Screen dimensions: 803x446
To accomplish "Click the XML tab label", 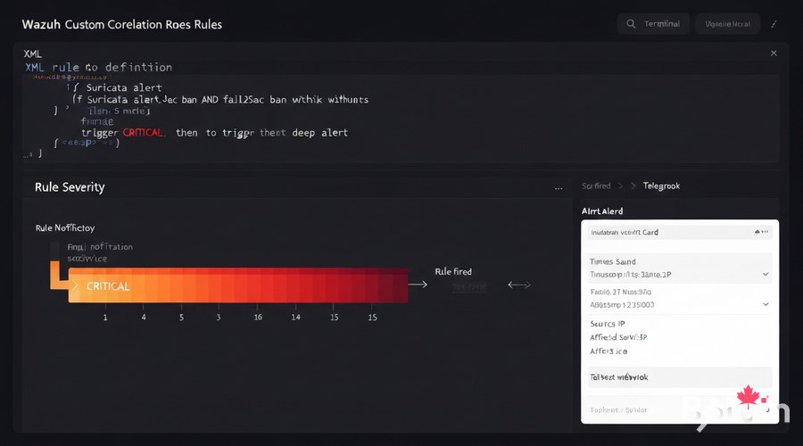I will 32,54.
